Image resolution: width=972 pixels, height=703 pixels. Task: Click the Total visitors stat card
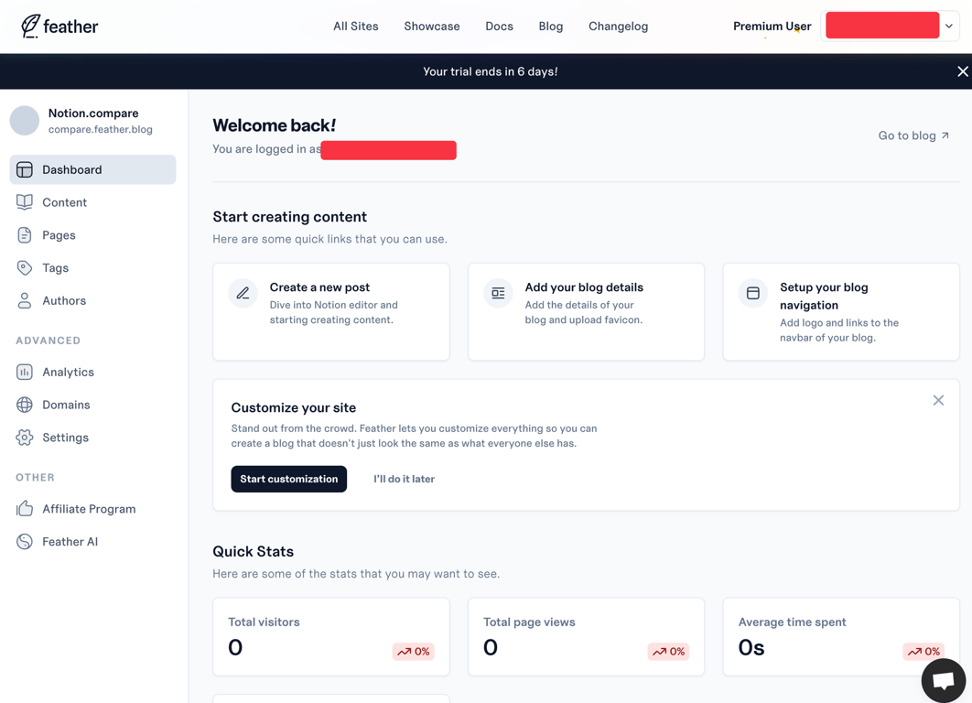pos(331,637)
